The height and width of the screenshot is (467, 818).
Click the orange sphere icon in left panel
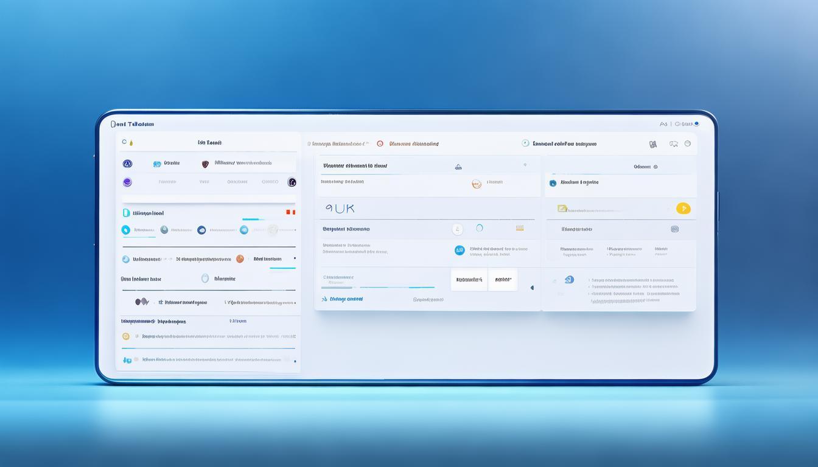(x=240, y=259)
